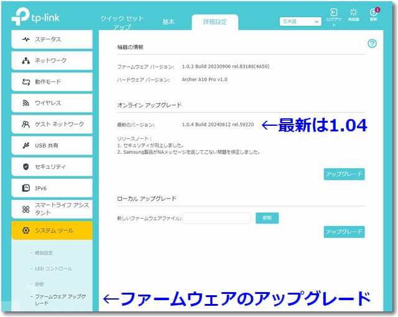
Task: Click the Network topology icon
Action: coord(25,60)
